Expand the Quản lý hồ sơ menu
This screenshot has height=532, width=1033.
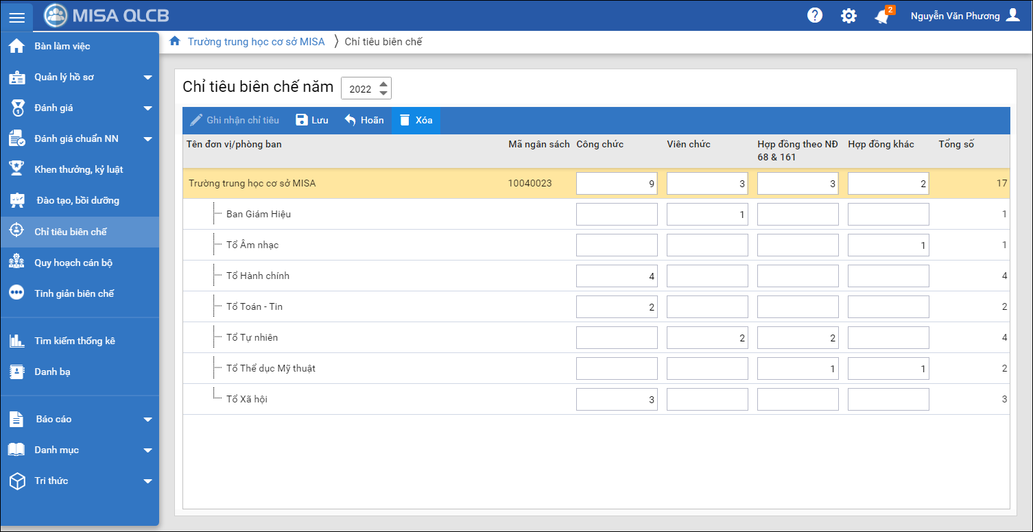pos(147,77)
